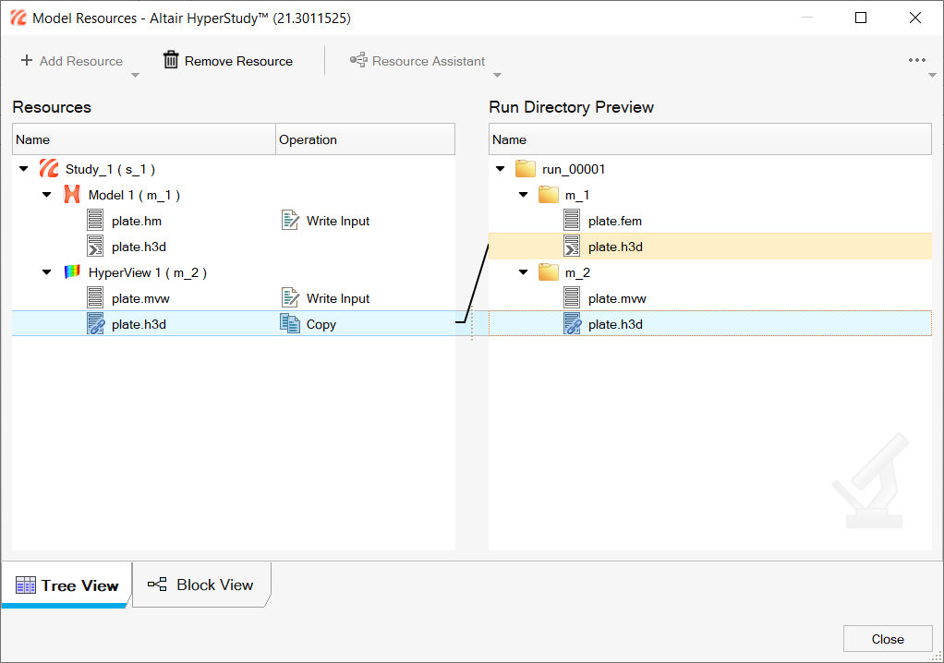The image size is (944, 663).
Task: Collapse the Model 1 ( m_1 ) node
Action: [x=47, y=195]
